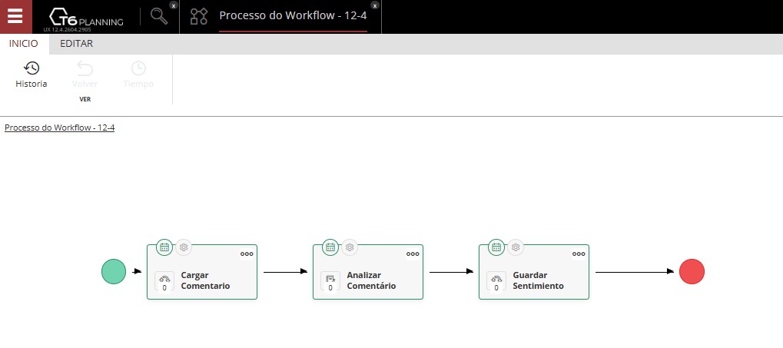The width and height of the screenshot is (783, 348).
Task: Select the green start event node
Action: coord(114,272)
